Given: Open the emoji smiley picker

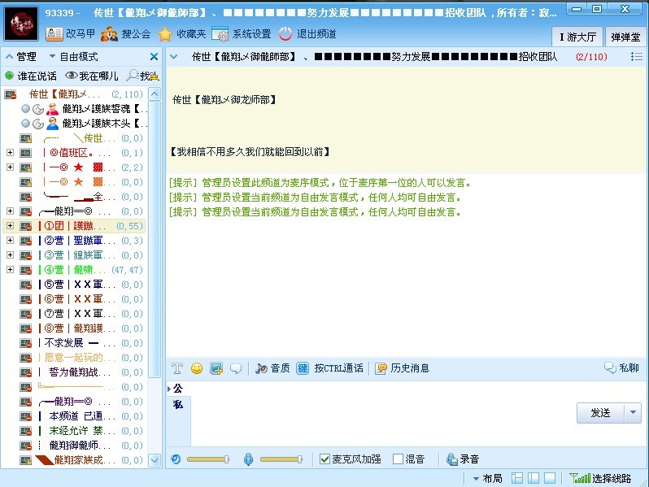Looking at the screenshot, I should [197, 367].
